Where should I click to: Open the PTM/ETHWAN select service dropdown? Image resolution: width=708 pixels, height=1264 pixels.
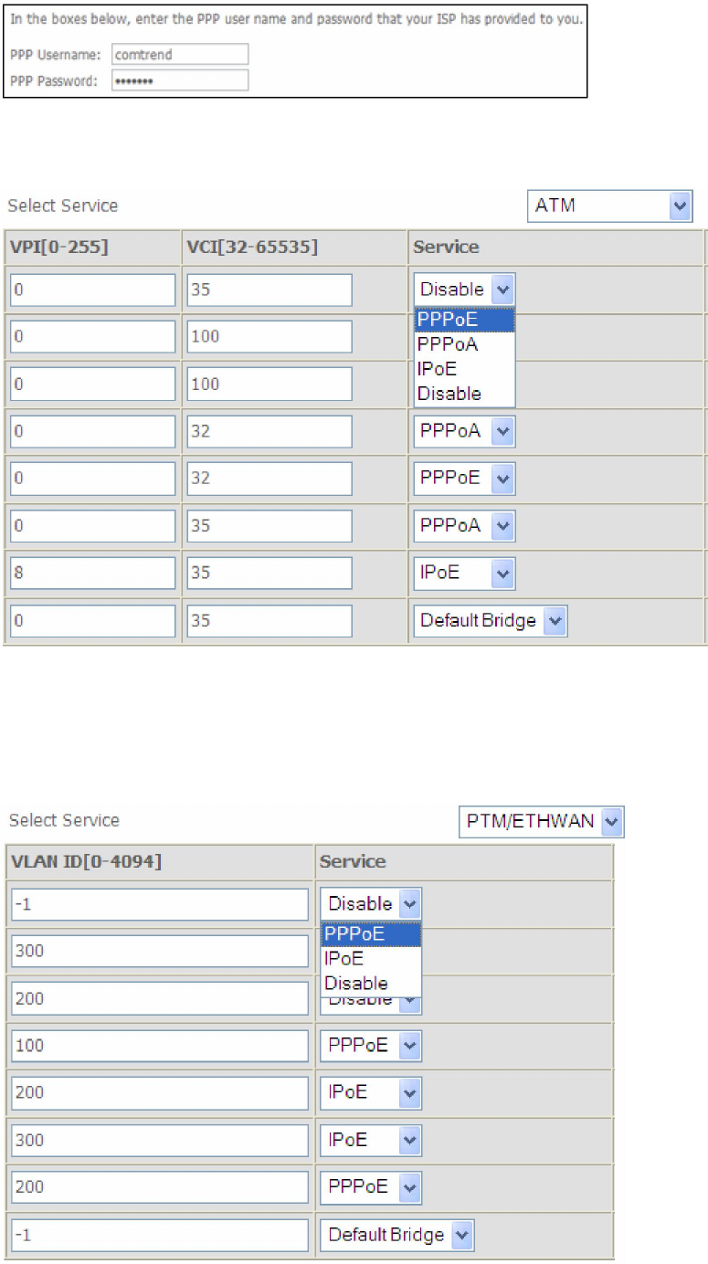click(x=541, y=820)
